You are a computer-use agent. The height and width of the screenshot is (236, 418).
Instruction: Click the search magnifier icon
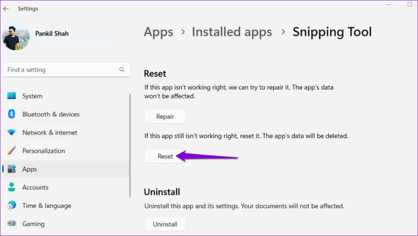tap(122, 70)
